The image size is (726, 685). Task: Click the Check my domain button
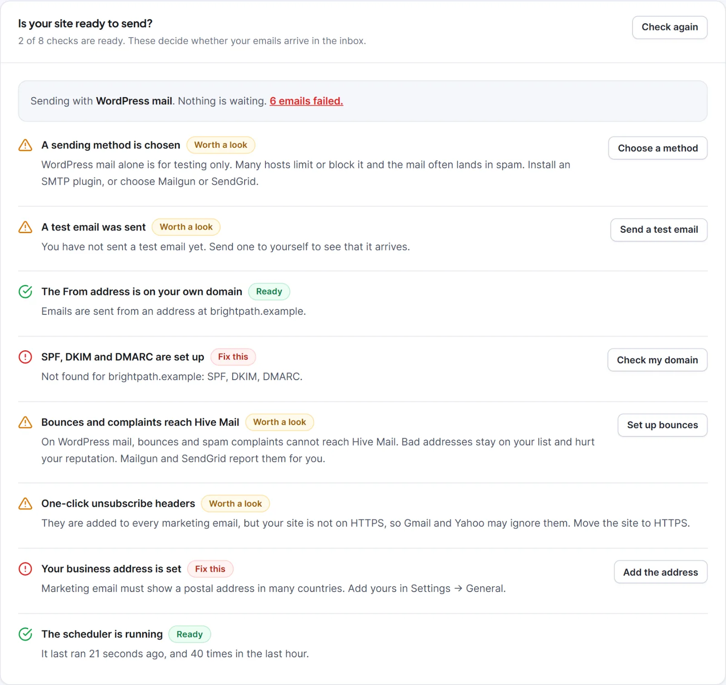(x=657, y=360)
